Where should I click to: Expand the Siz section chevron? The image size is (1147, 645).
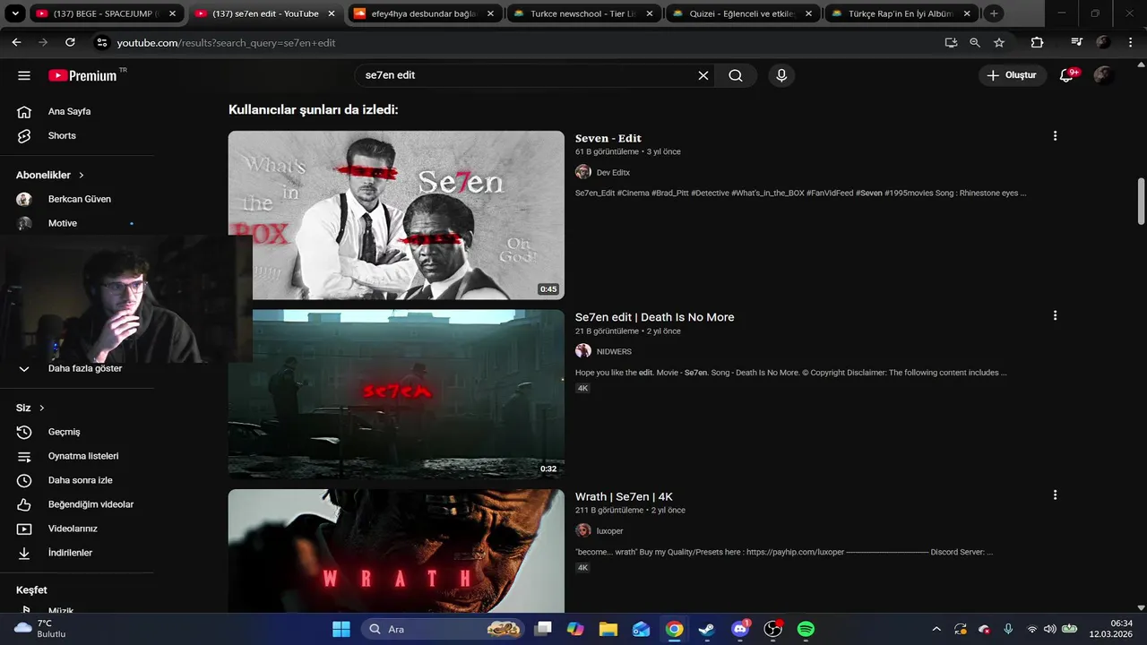point(42,408)
